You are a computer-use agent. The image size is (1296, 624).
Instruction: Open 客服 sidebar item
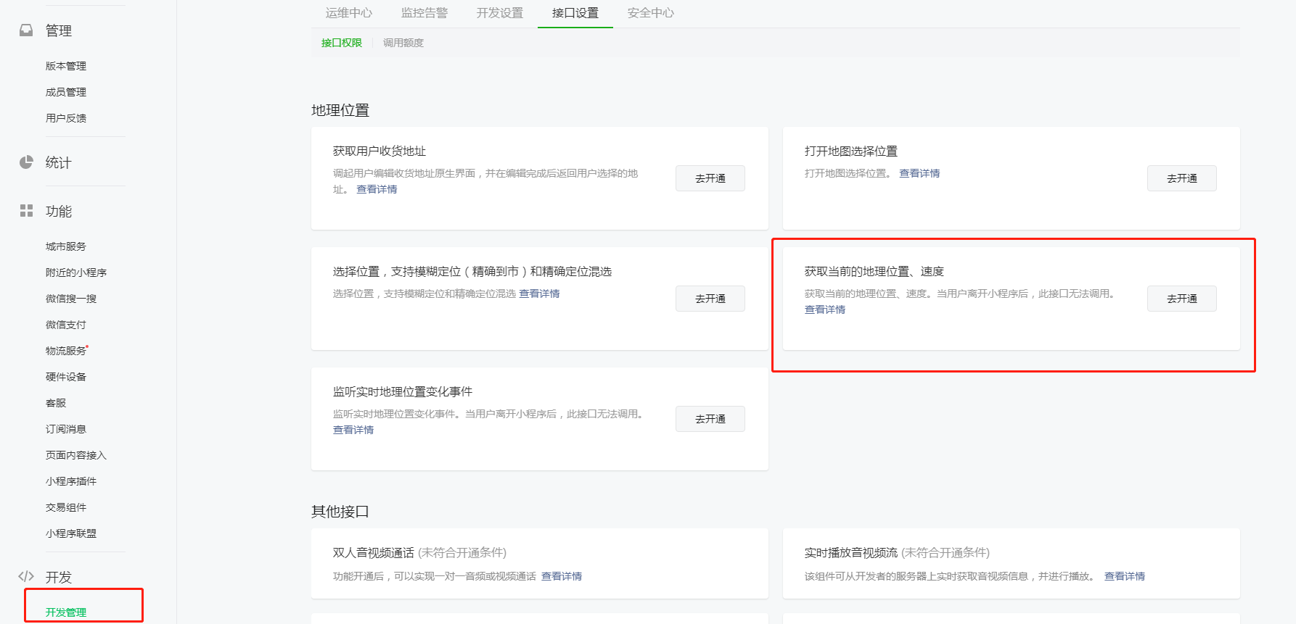click(x=56, y=403)
